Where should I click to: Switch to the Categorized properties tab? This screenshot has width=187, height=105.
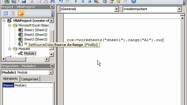30,79
